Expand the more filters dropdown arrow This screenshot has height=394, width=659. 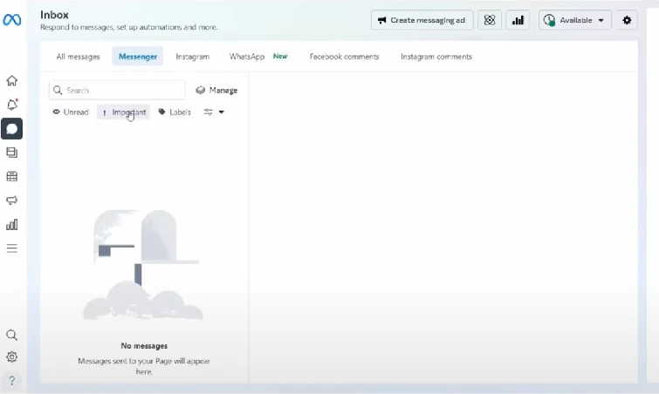[x=221, y=112]
